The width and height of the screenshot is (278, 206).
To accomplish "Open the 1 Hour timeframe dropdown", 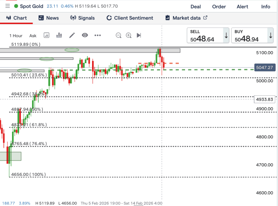I will click(x=16, y=36).
